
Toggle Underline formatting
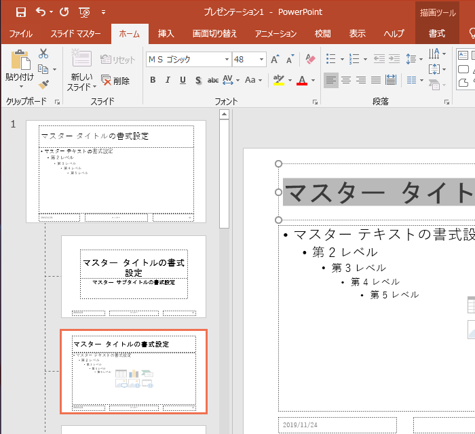pos(183,80)
